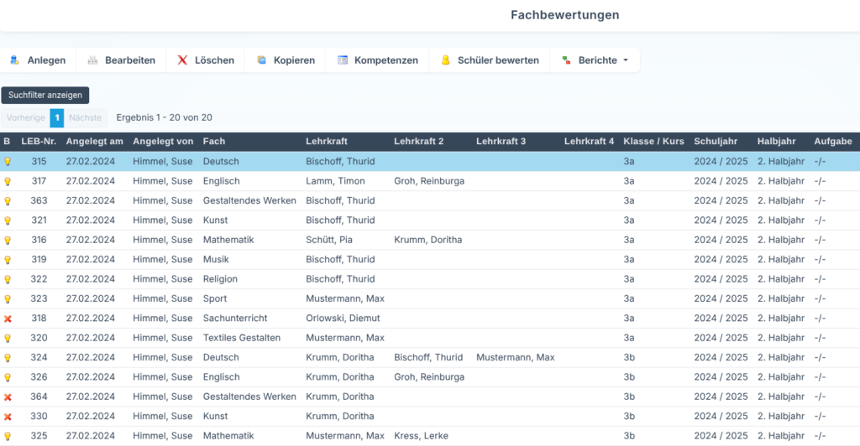Select the Musik cell
860x446 pixels.
216,259
